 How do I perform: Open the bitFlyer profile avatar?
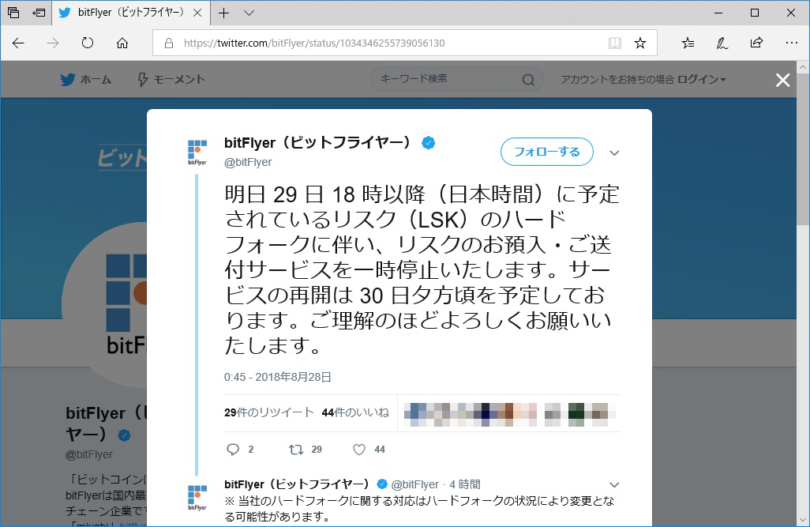point(196,152)
